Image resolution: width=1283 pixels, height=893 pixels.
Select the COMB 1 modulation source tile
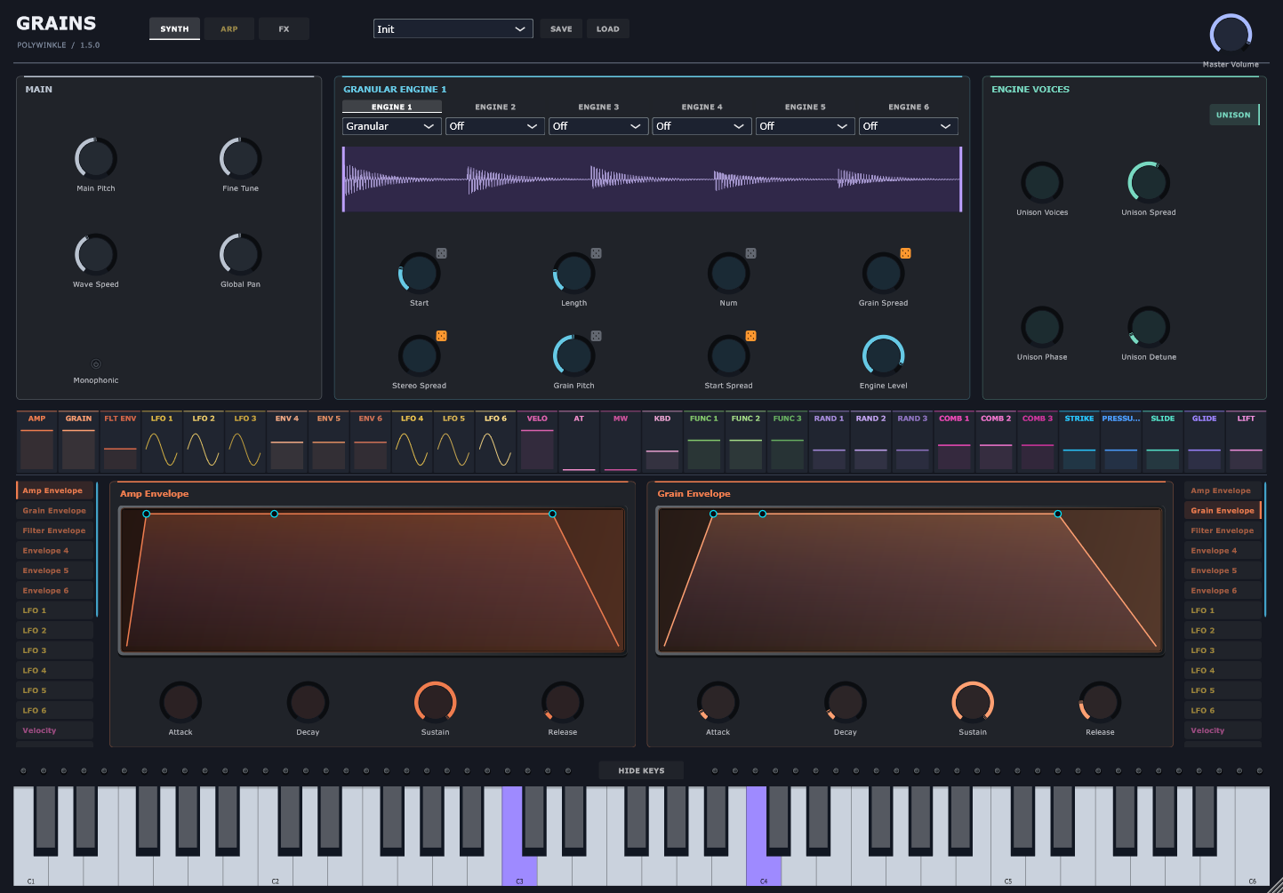tap(954, 441)
